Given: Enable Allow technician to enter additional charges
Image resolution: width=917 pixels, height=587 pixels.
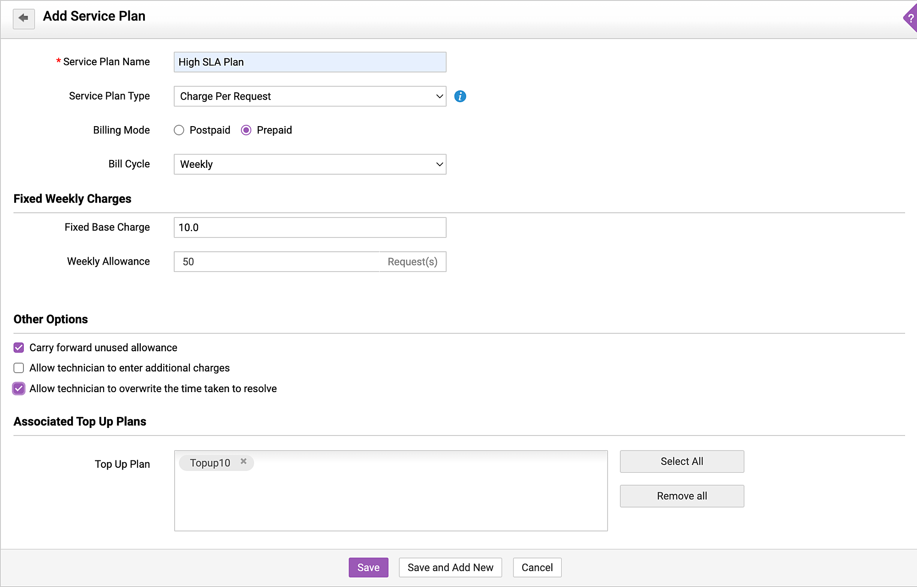Looking at the screenshot, I should point(19,368).
